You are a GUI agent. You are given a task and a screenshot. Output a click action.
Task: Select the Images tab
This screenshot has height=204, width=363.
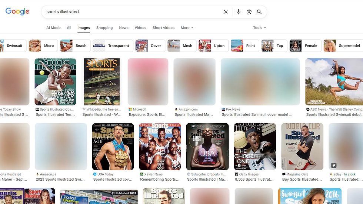[84, 28]
